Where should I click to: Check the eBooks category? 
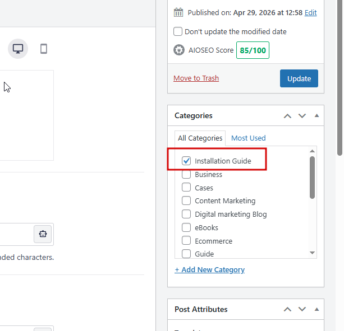pyautogui.click(x=186, y=227)
